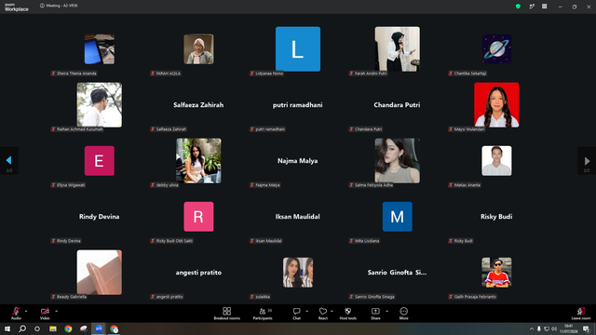
Task: Open the Cortana circle icon in taskbar
Action: [37, 328]
